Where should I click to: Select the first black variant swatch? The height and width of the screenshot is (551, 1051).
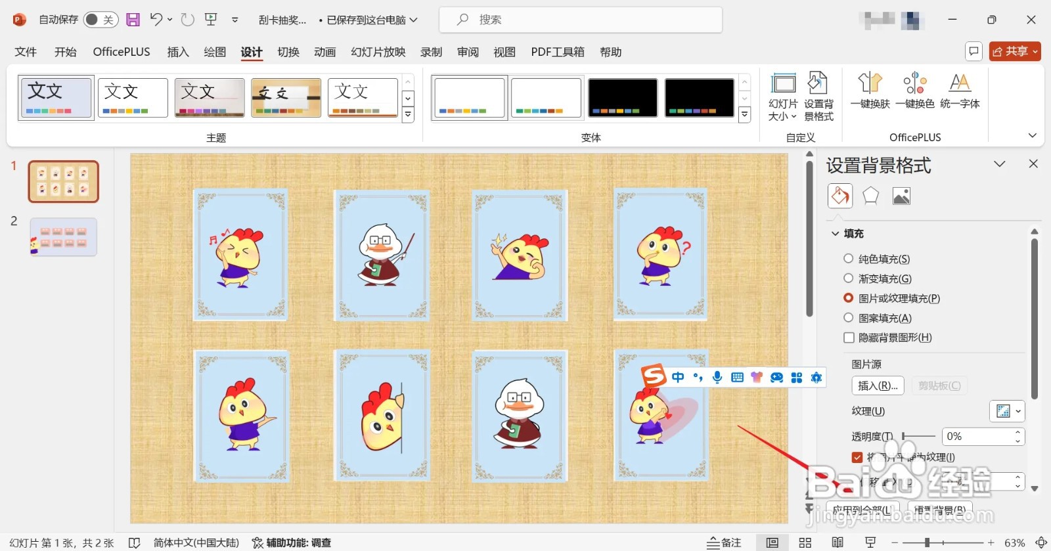[622, 97]
